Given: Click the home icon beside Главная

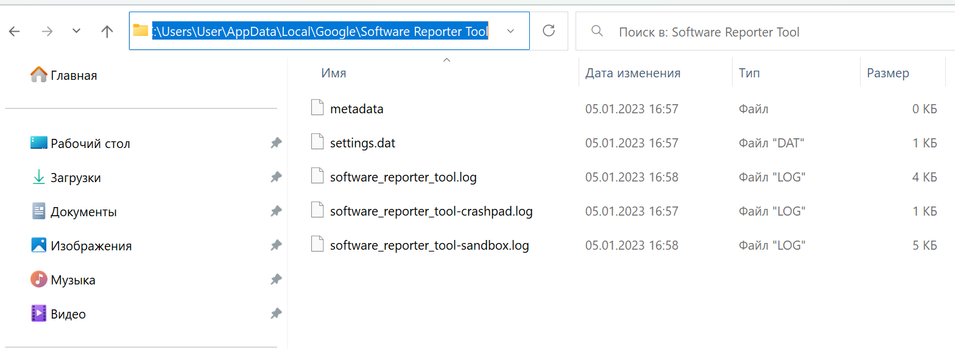Looking at the screenshot, I should 39,75.
